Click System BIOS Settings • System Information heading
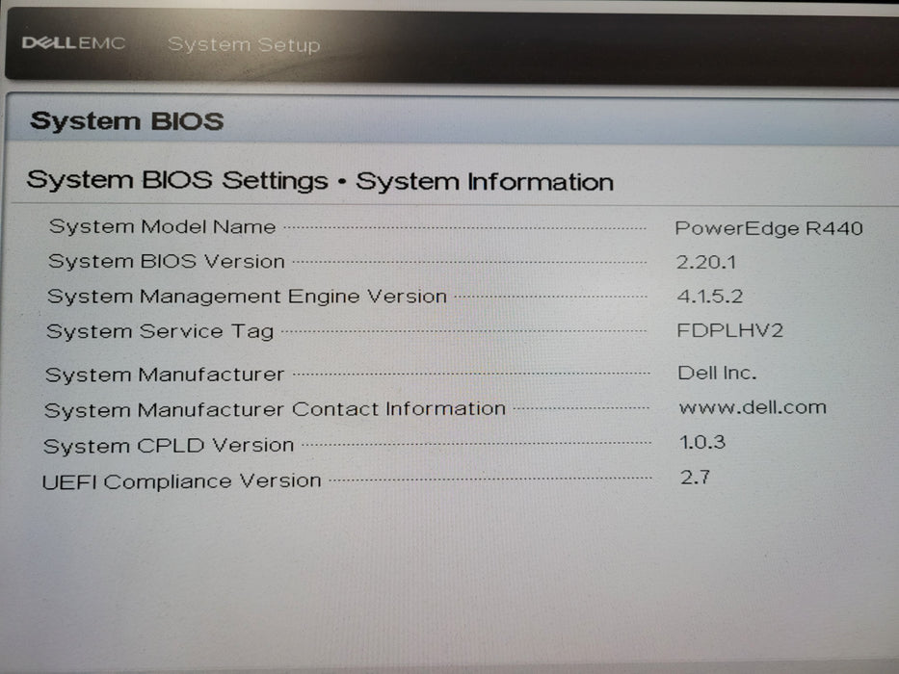 coord(320,181)
